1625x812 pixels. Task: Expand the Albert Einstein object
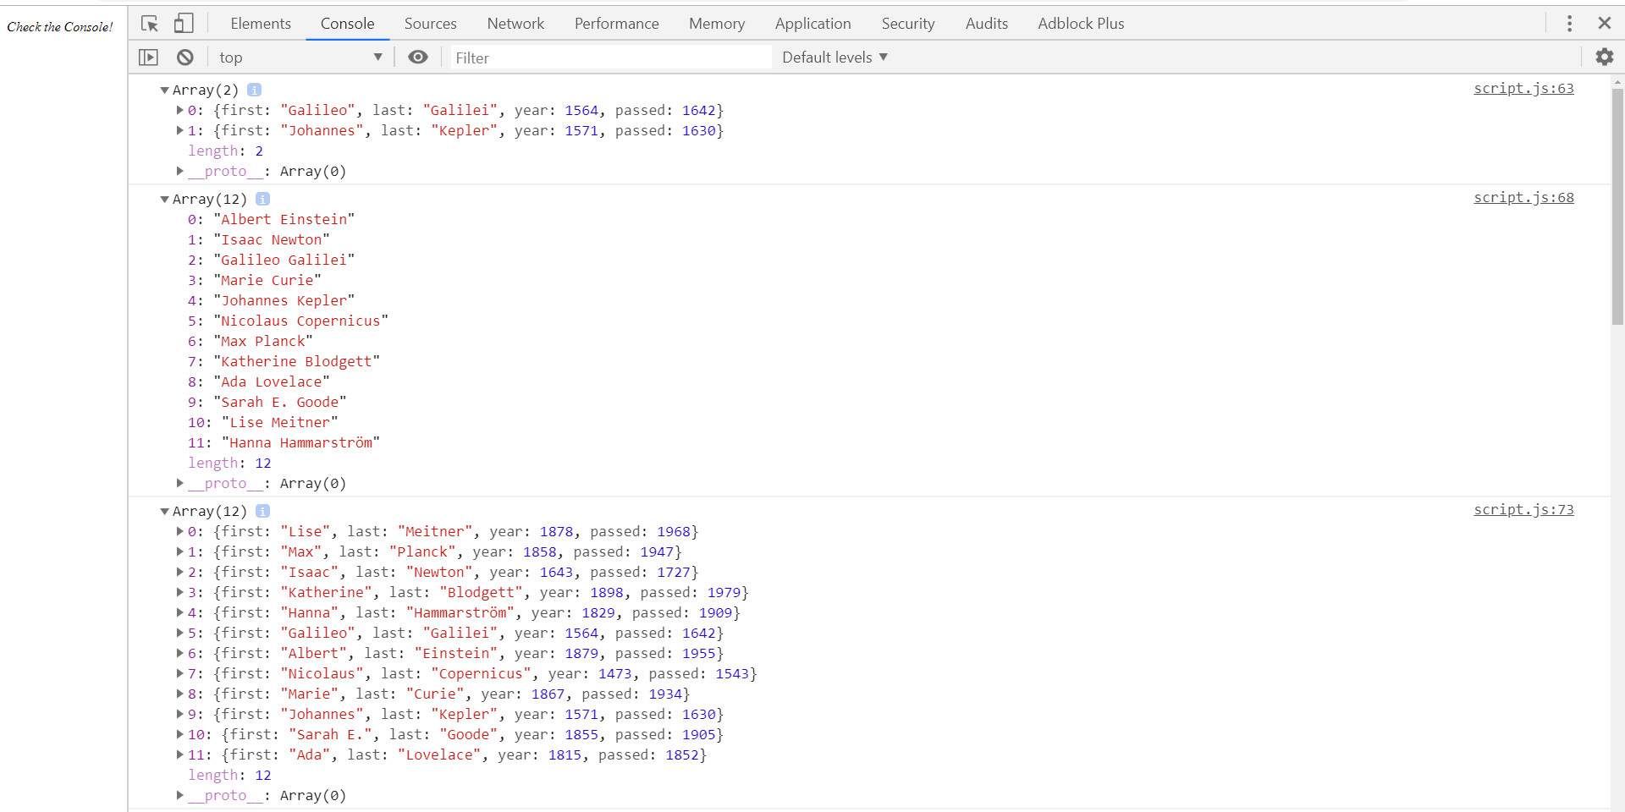pos(179,653)
